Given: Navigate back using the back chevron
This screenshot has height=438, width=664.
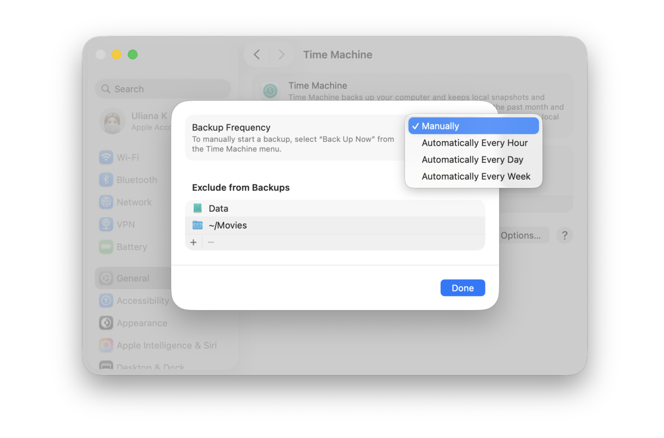Looking at the screenshot, I should [x=257, y=55].
